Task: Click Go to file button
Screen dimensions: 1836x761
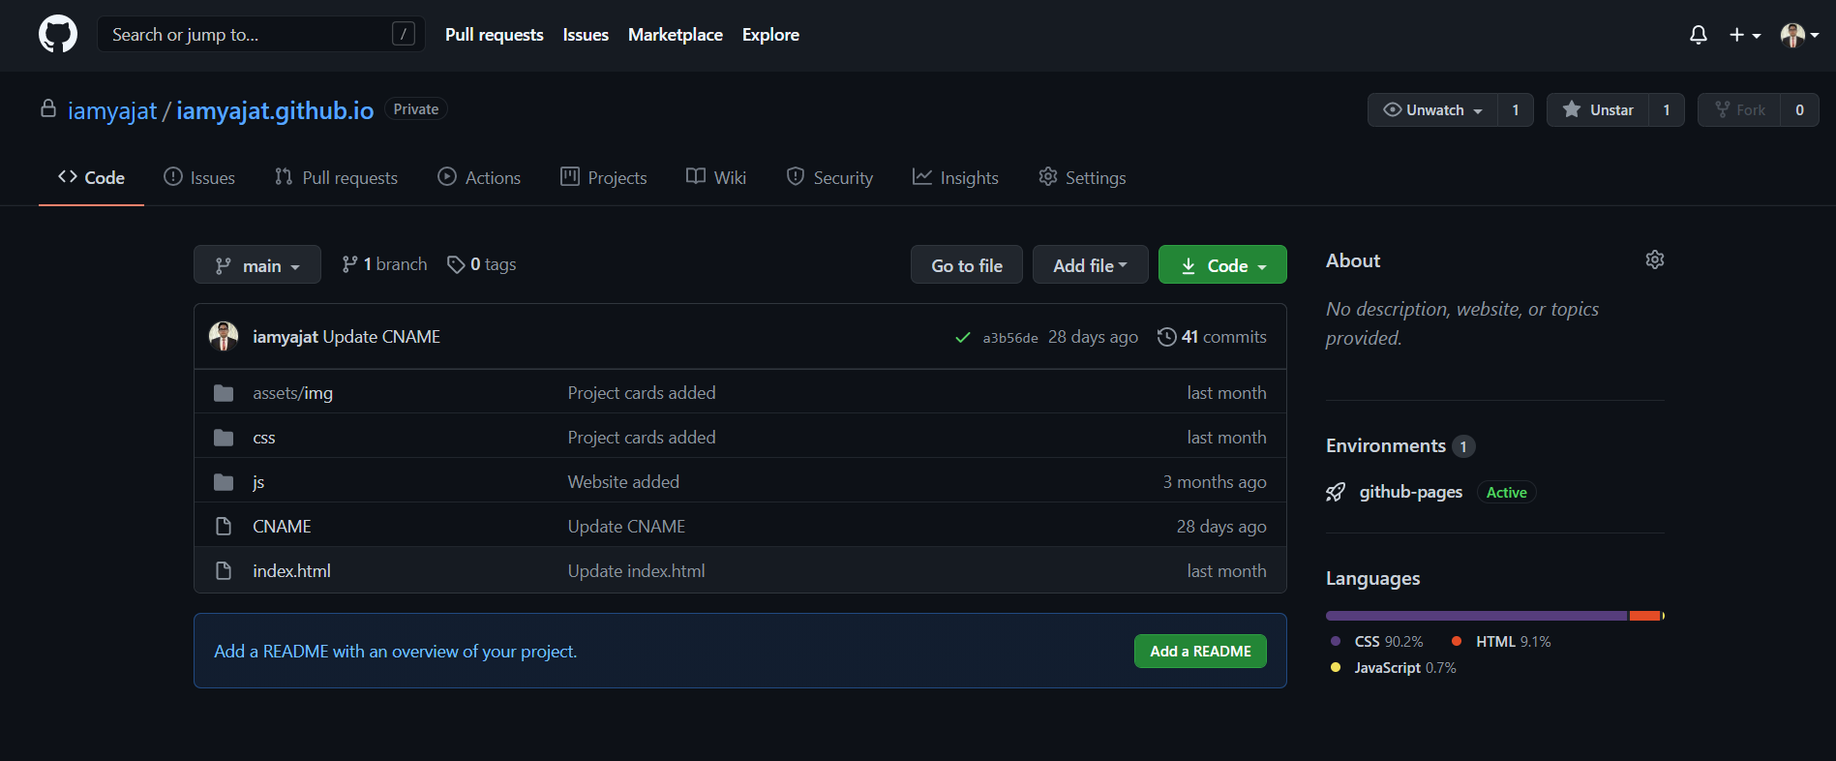Action: coord(967,265)
